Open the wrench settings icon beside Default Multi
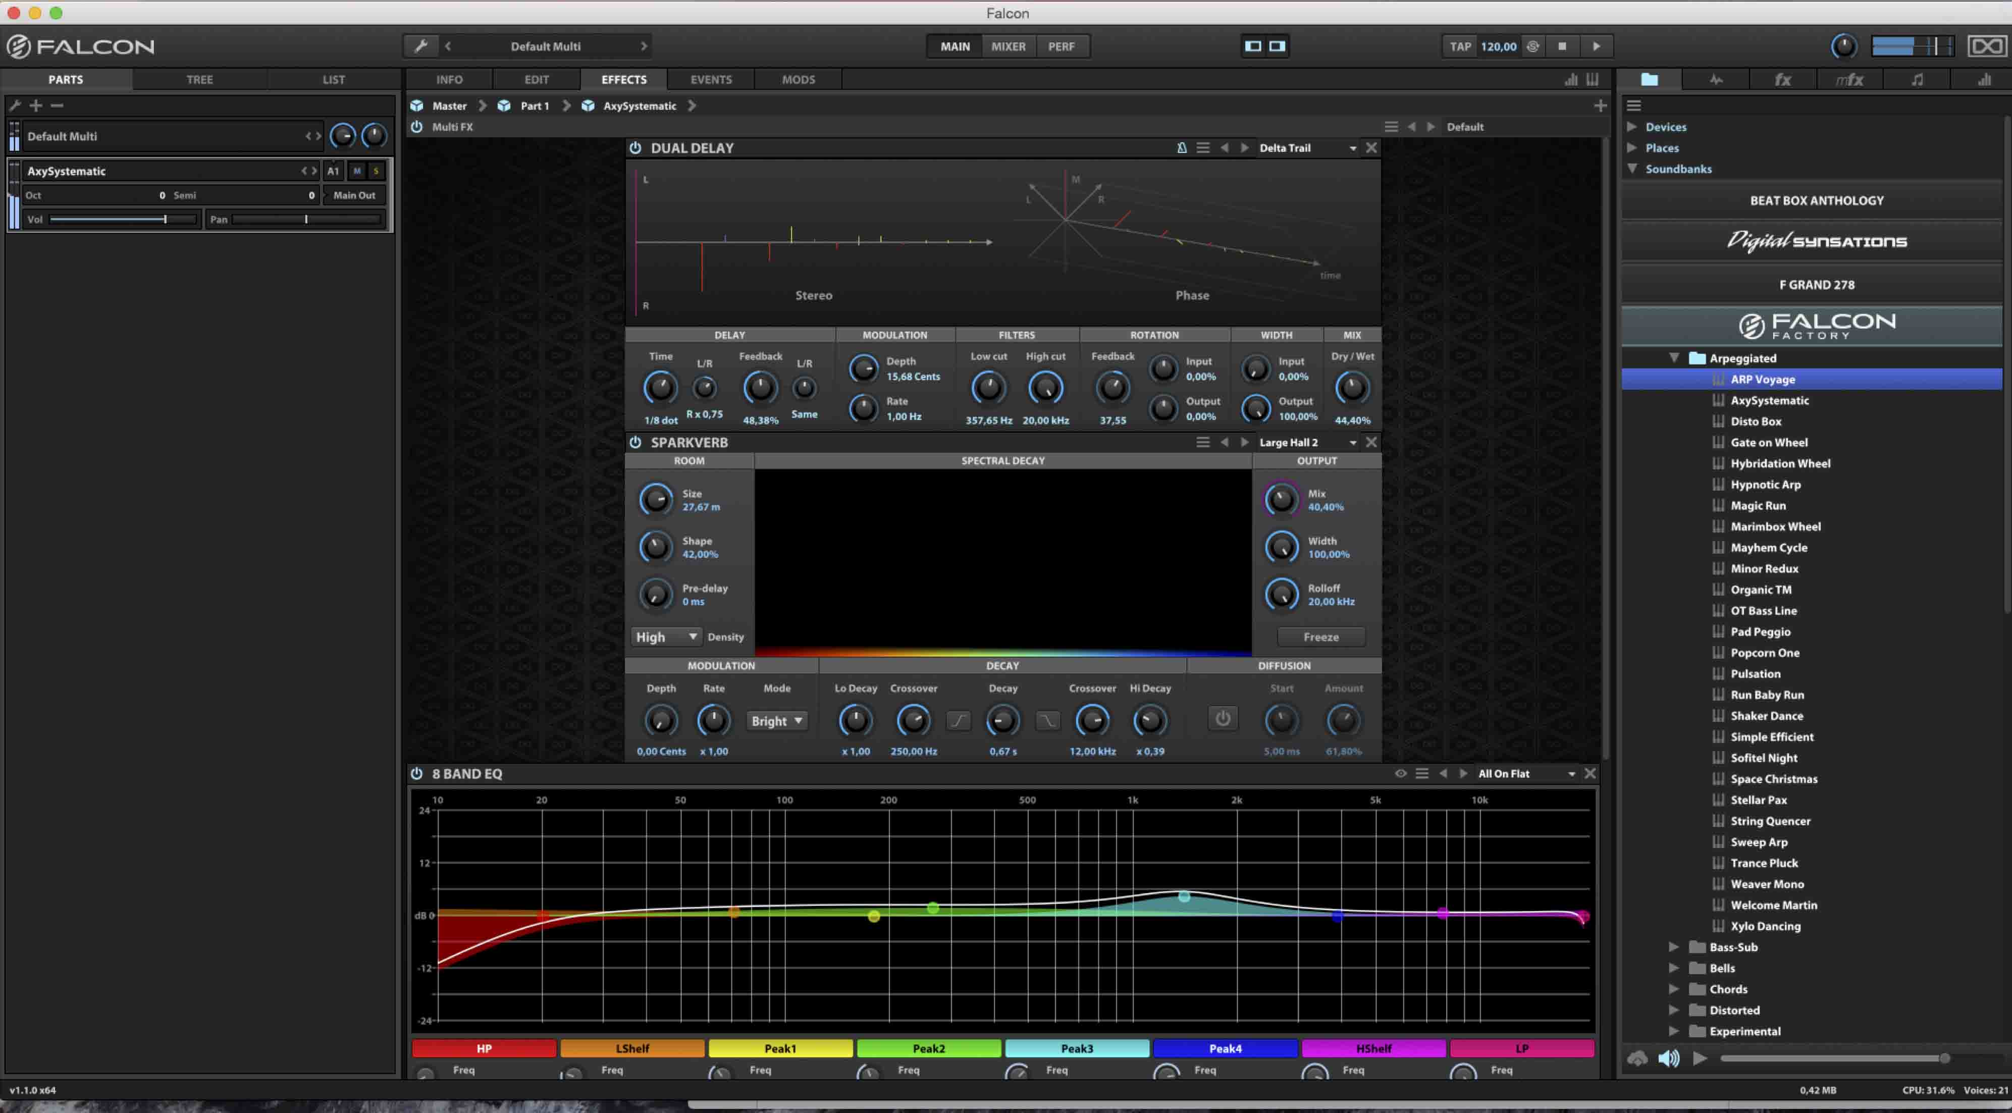This screenshot has width=2012, height=1113. tap(421, 46)
